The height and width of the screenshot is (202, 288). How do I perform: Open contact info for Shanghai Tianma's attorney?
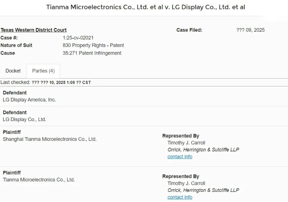tap(180, 157)
